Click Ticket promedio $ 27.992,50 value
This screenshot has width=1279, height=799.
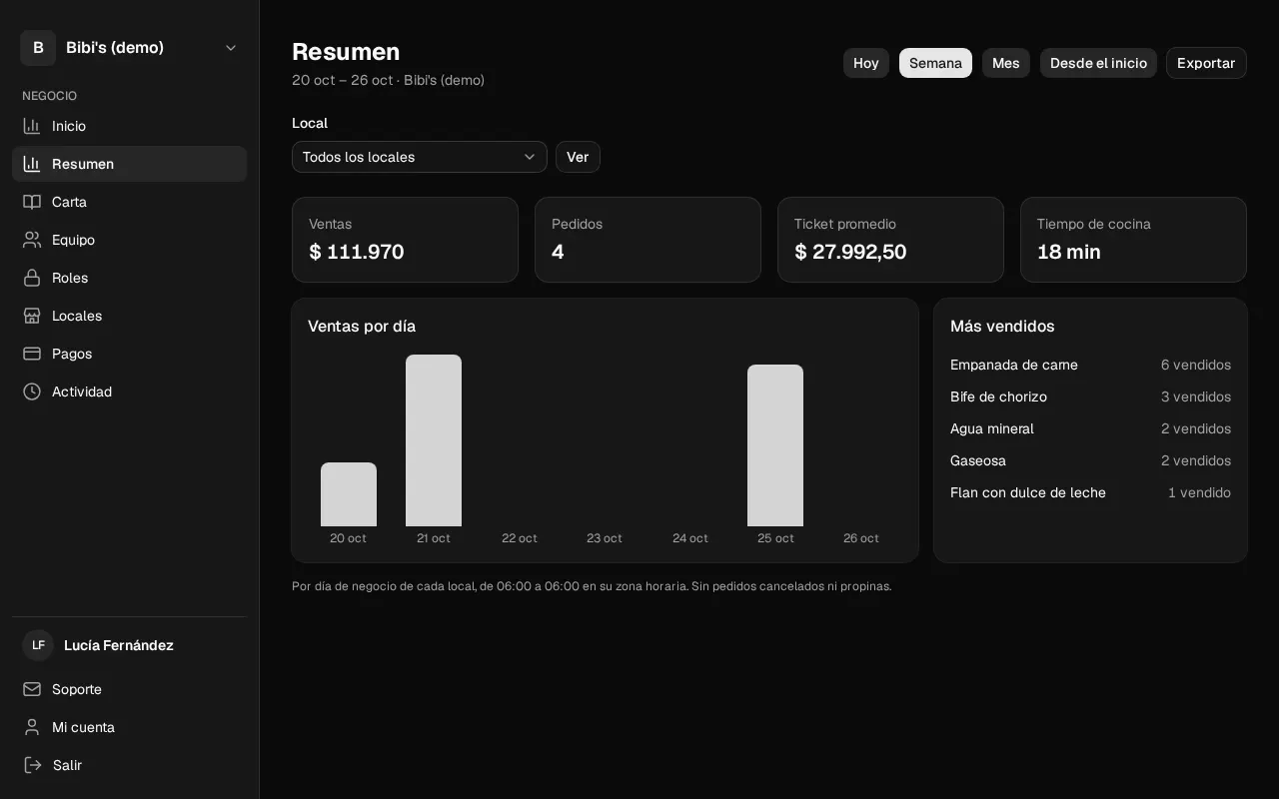point(850,252)
